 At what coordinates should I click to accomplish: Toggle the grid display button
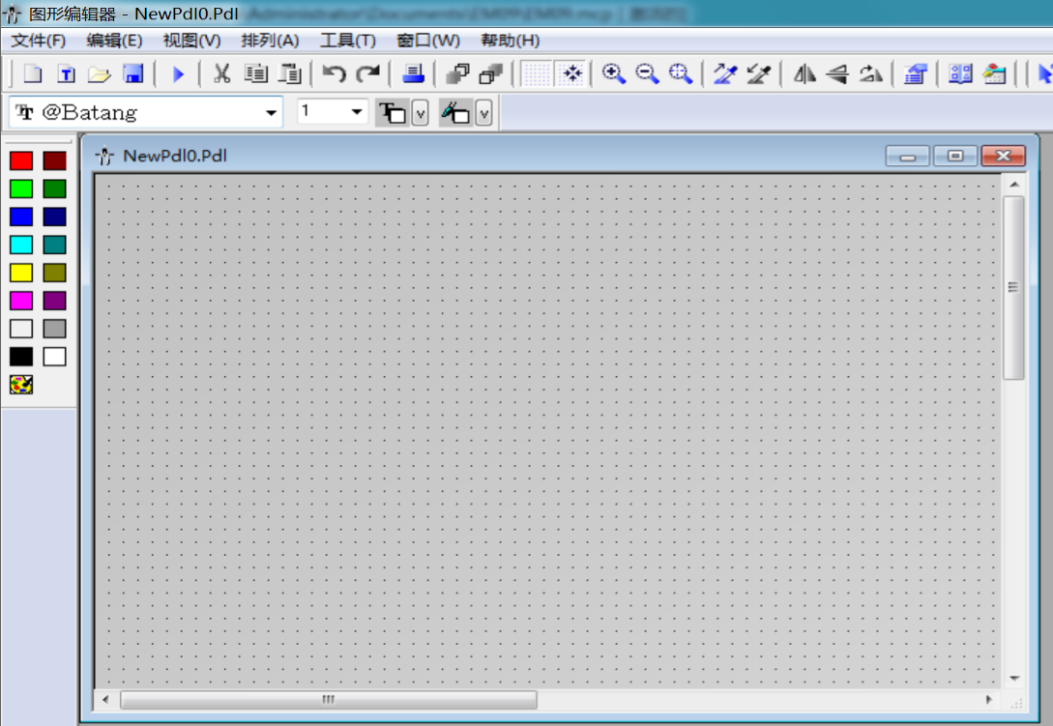(x=537, y=74)
